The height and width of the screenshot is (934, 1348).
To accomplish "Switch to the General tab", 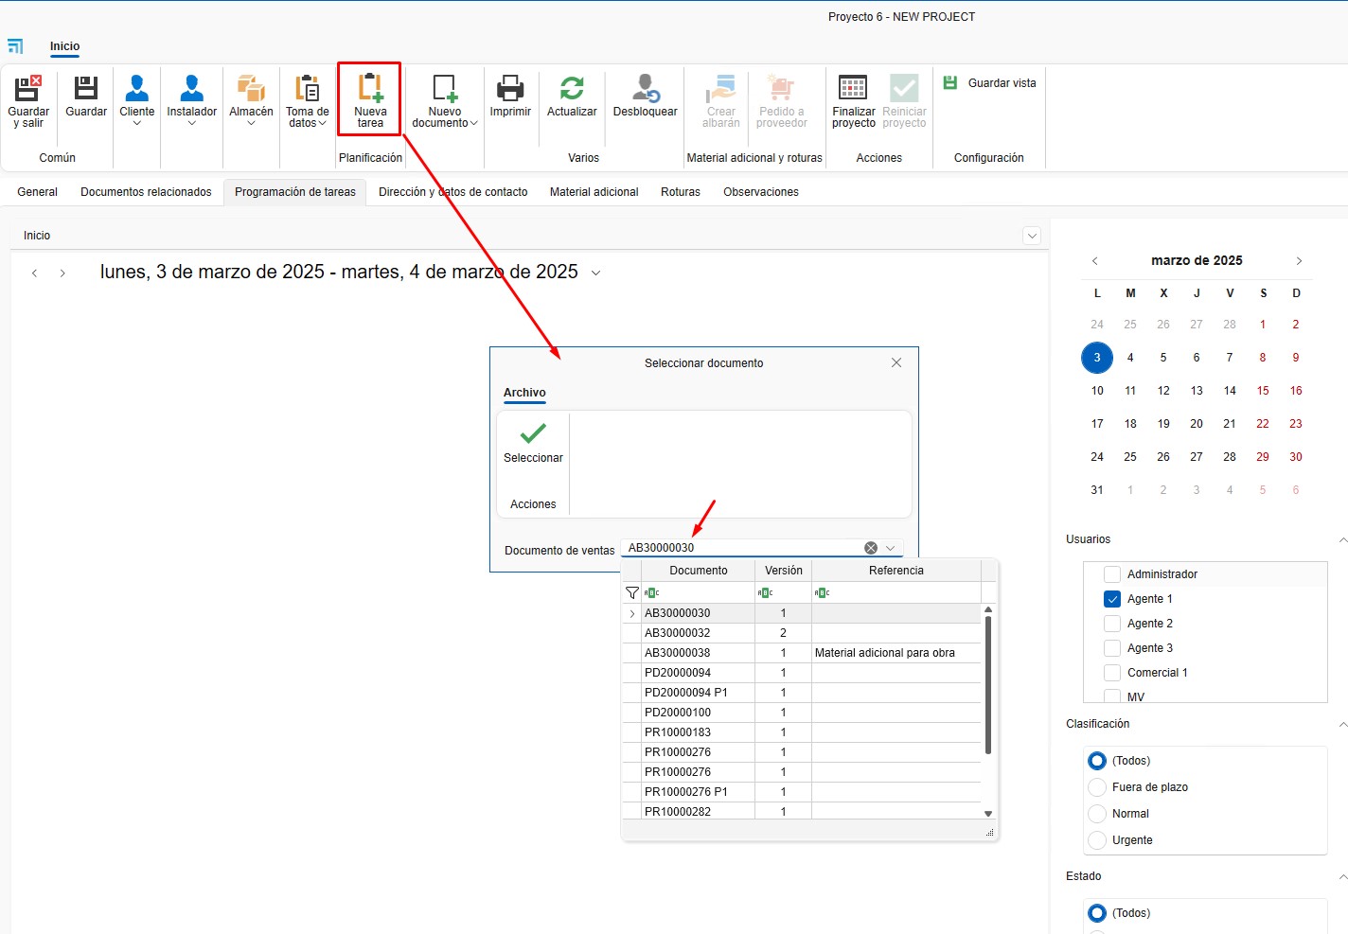I will (x=38, y=192).
